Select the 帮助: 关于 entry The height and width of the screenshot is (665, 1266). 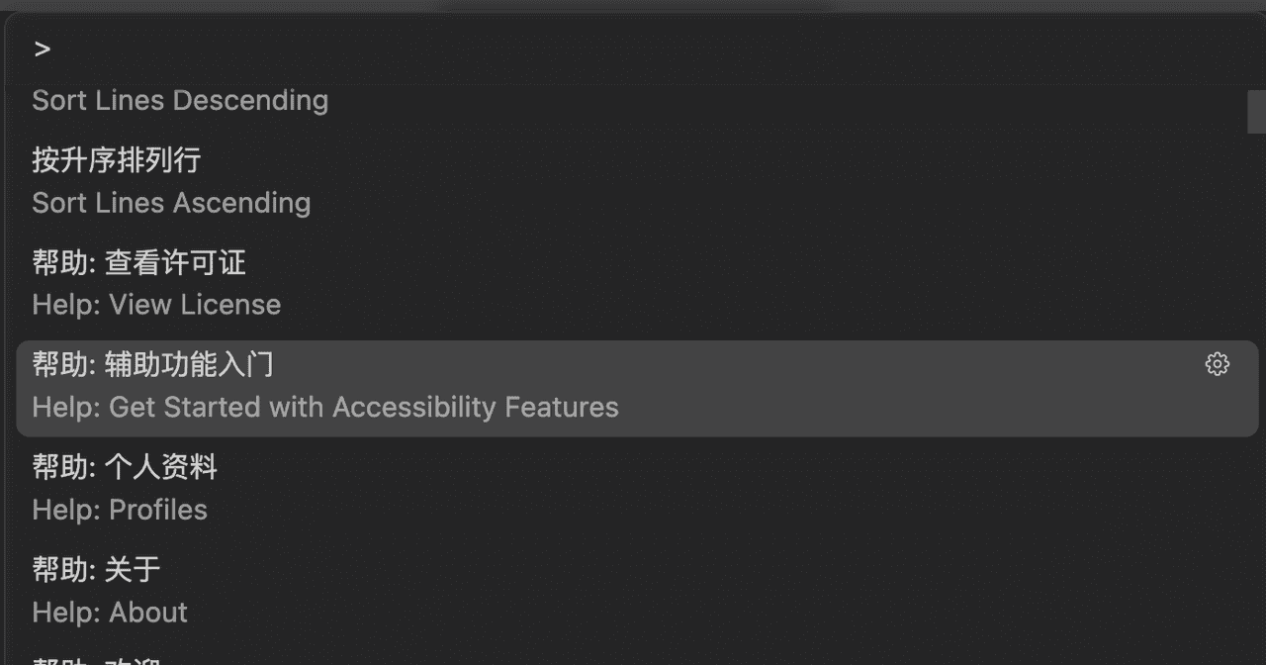[x=96, y=569]
